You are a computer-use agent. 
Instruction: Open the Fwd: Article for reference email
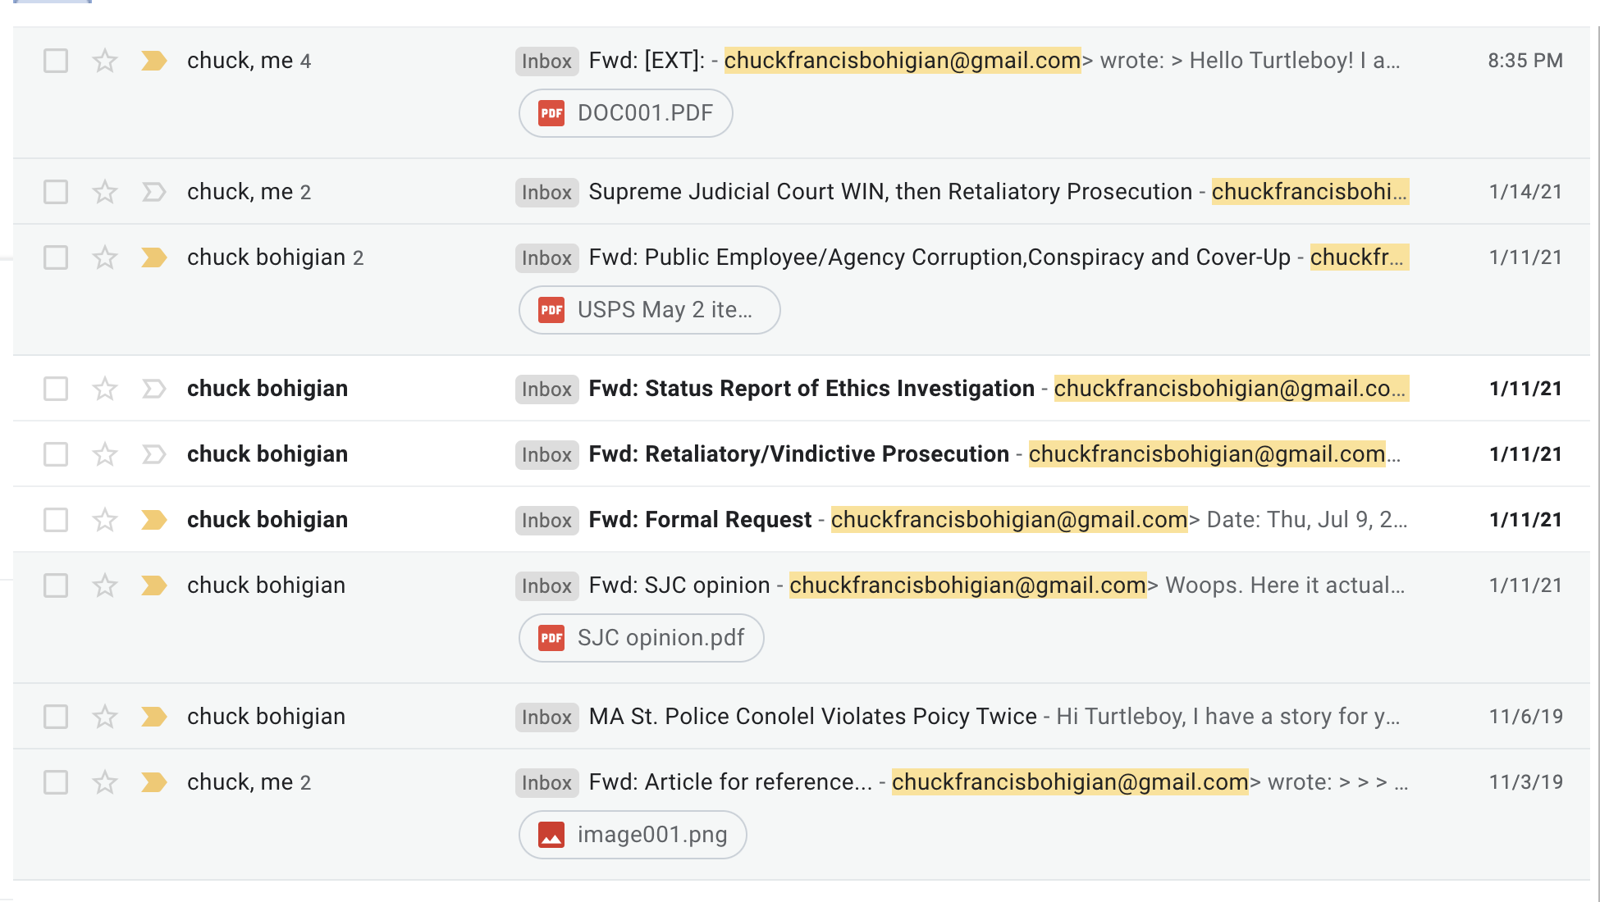tap(729, 782)
